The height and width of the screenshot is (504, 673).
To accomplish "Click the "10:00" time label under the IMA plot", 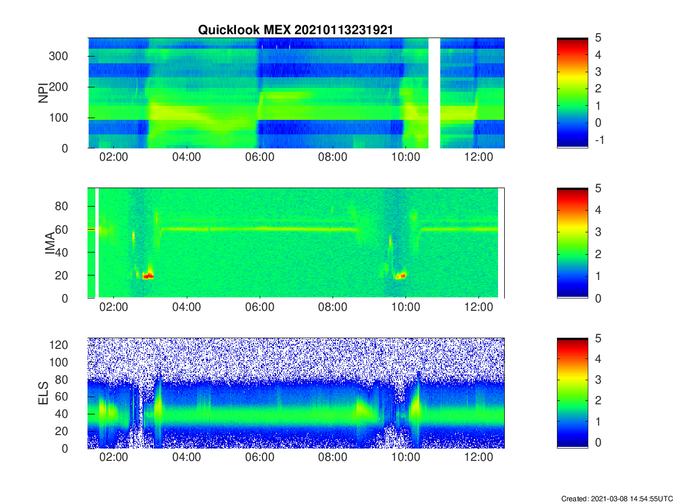I will coord(405,308).
